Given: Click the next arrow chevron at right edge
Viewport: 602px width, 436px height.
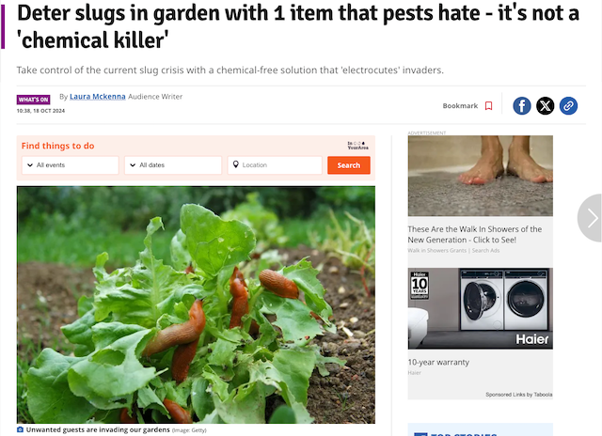Looking at the screenshot, I should [593, 218].
